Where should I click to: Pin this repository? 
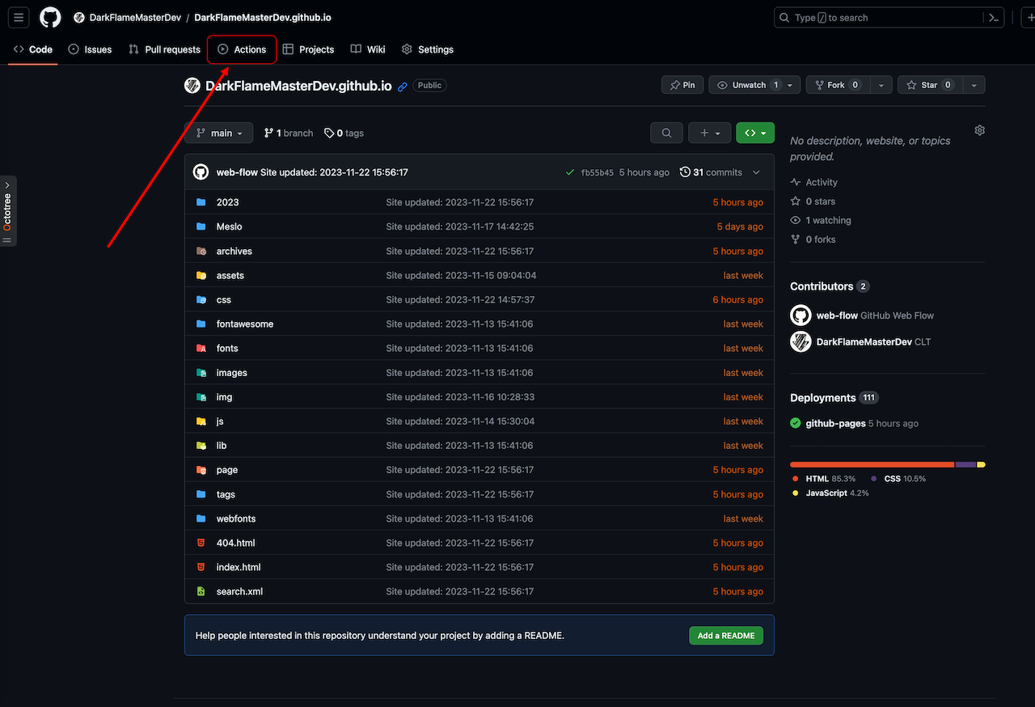click(x=682, y=85)
